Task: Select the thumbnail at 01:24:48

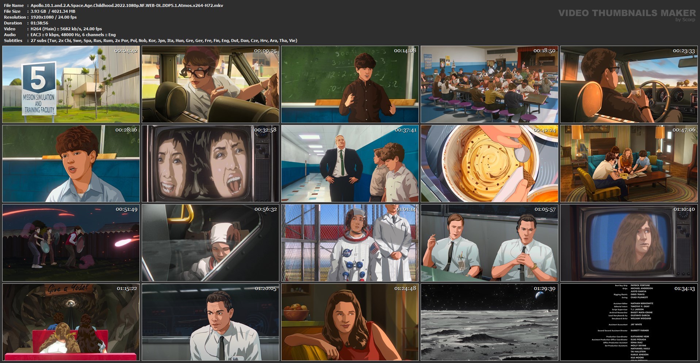Action: tap(350, 322)
